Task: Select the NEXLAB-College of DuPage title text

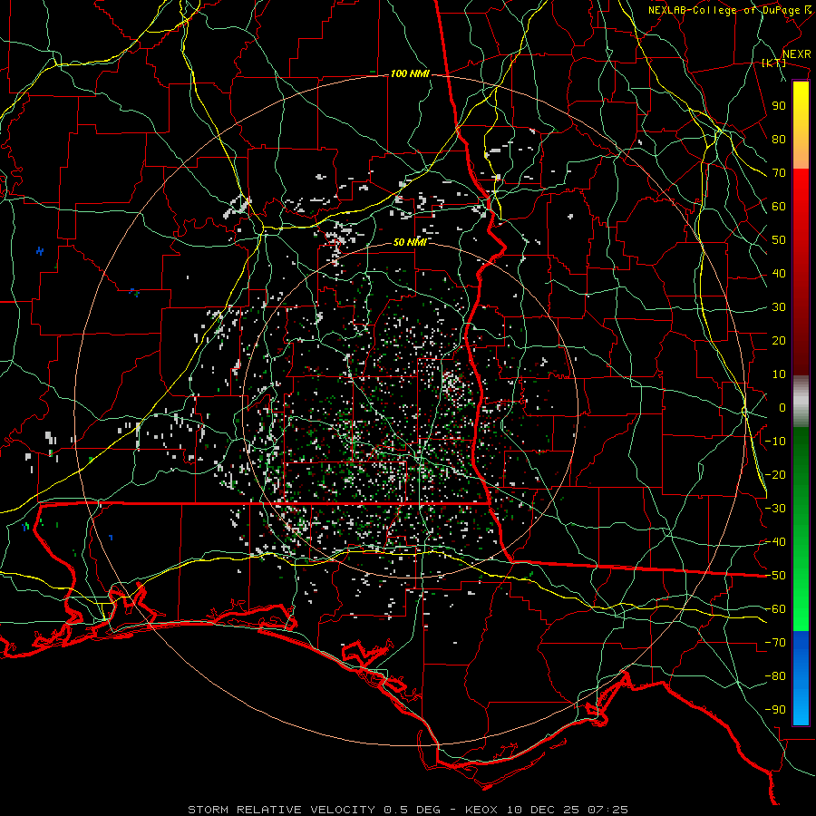Action: click(x=724, y=10)
